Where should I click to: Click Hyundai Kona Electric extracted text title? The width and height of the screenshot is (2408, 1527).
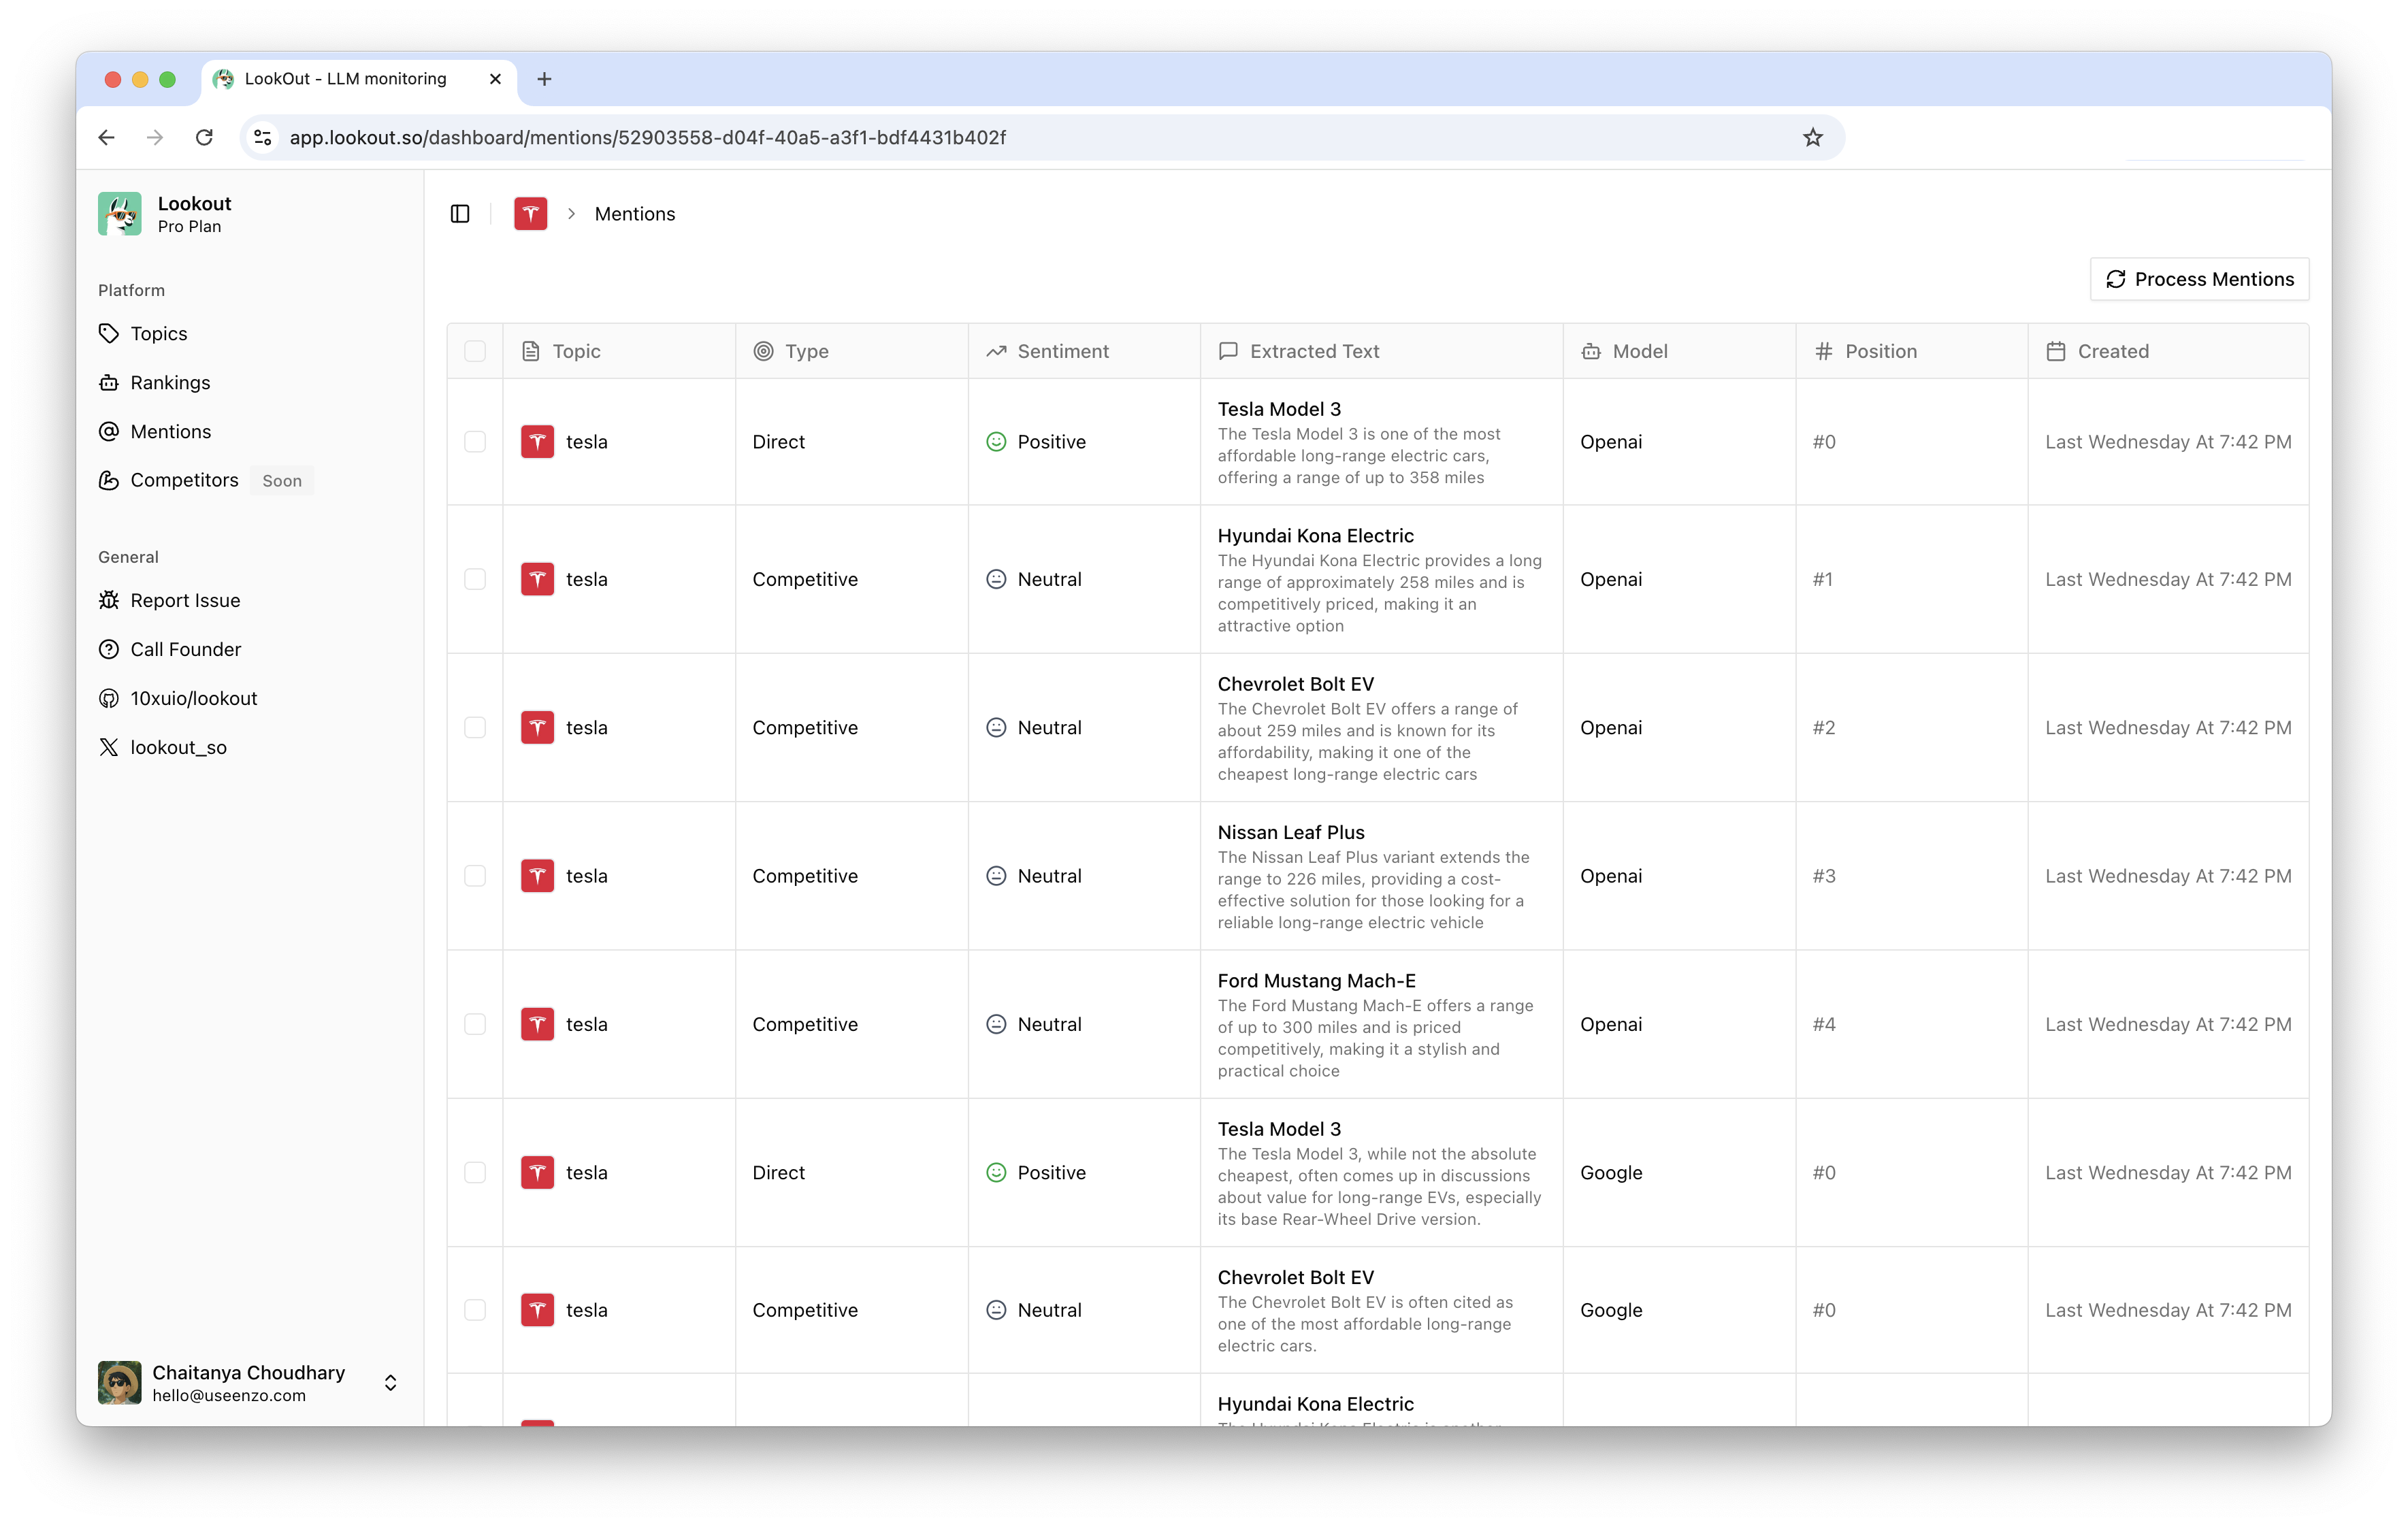click(x=1315, y=536)
